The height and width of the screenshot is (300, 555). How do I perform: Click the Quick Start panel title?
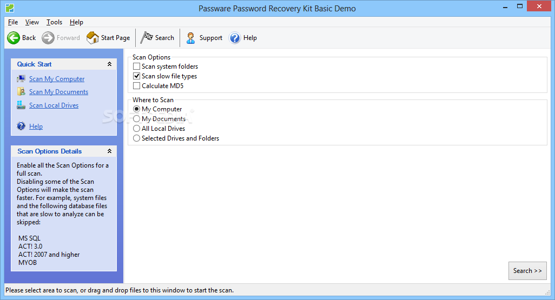(x=34, y=64)
